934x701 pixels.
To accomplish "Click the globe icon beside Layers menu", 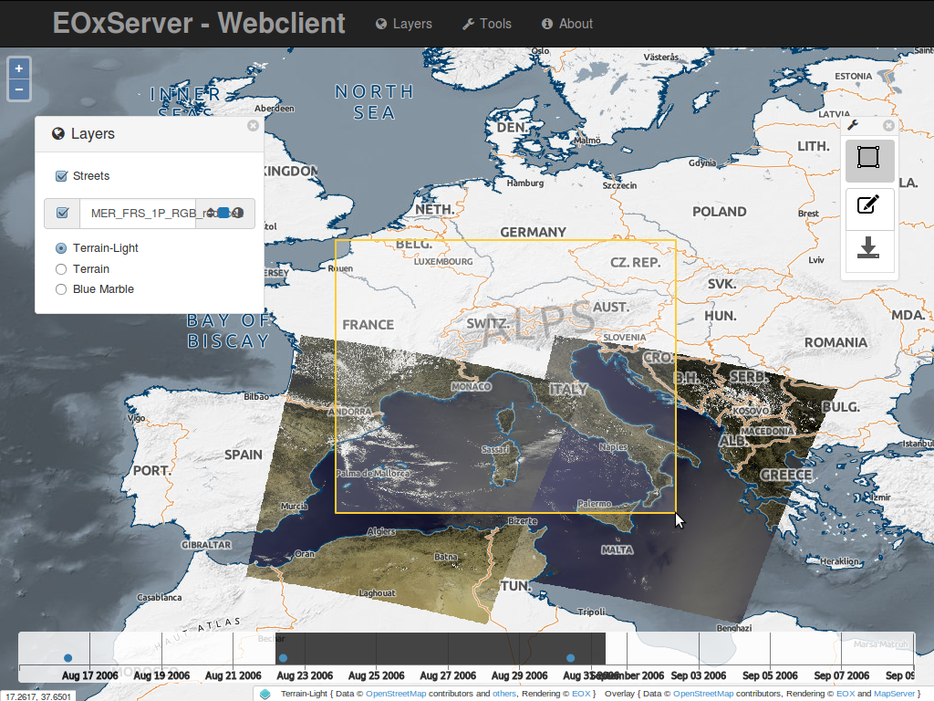I will pos(381,24).
